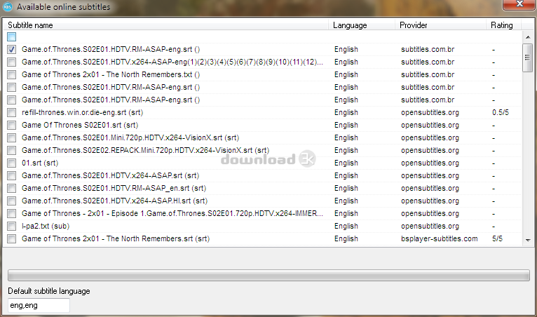
Task: Click English language in the l-pa2.txt row
Action: point(346,227)
